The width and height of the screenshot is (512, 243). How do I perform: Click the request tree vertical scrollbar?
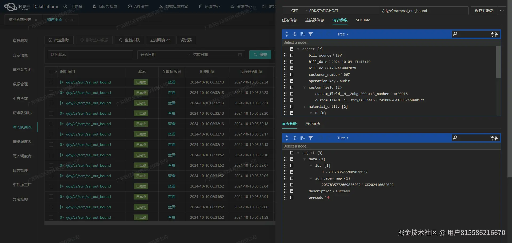point(498,62)
